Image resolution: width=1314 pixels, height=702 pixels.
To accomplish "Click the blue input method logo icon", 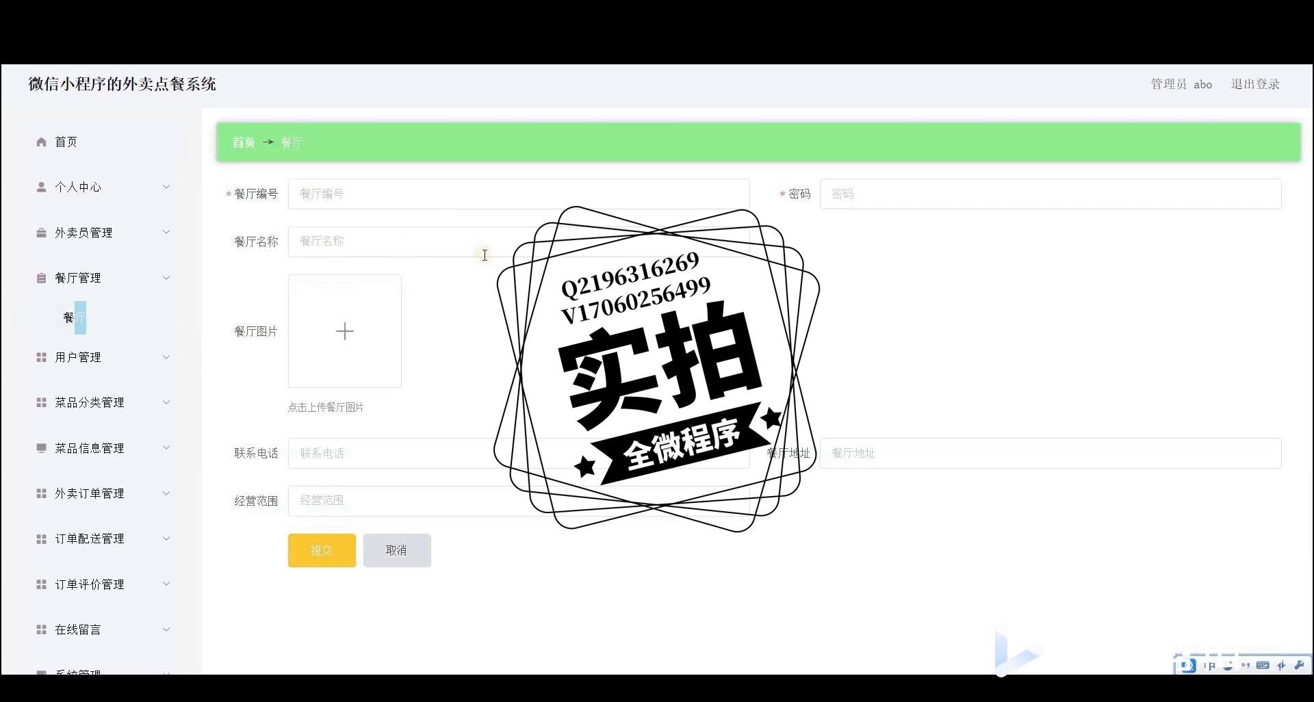I will pyautogui.click(x=1187, y=665).
